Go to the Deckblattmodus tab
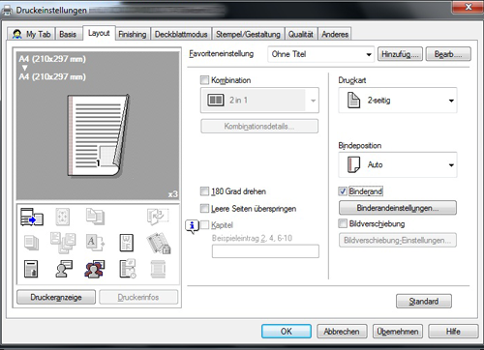 point(181,34)
